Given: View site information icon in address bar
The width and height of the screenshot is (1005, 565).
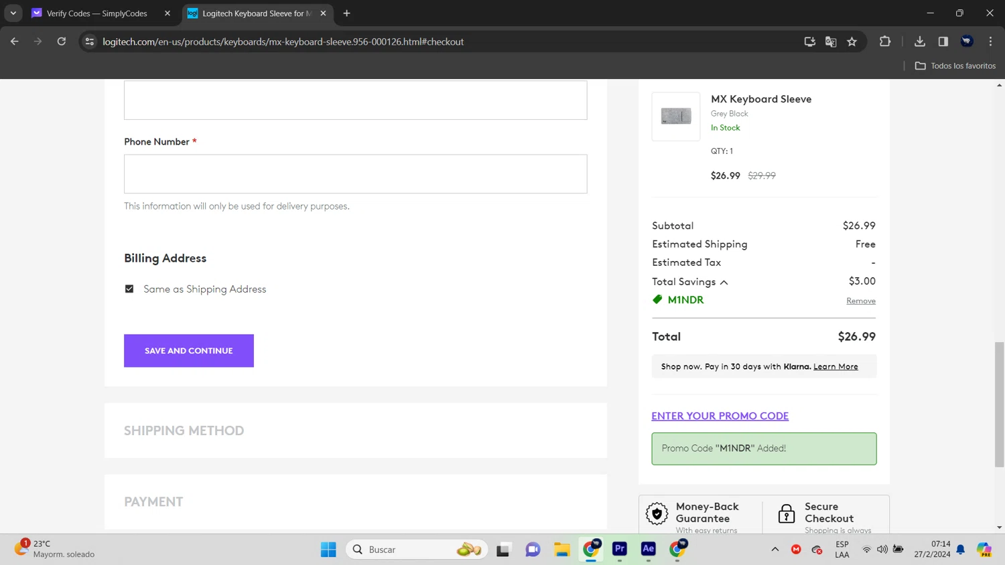Looking at the screenshot, I should click(90, 42).
